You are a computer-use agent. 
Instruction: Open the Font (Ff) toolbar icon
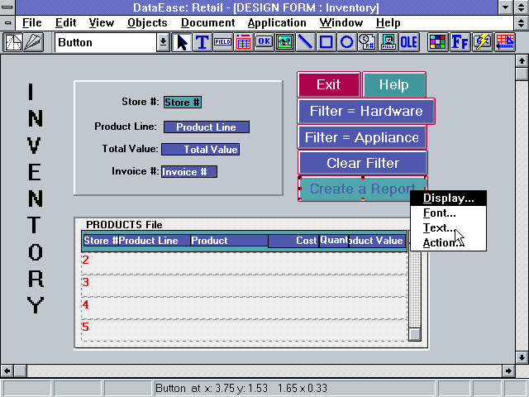click(x=460, y=42)
